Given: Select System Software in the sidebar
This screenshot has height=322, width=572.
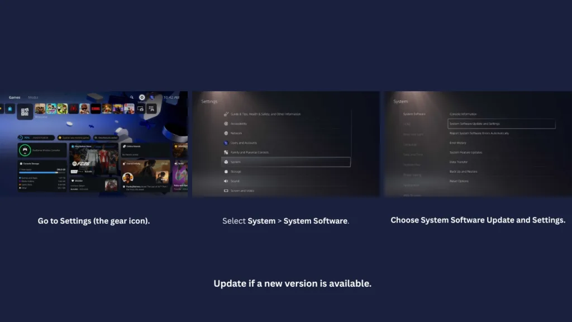Looking at the screenshot, I should pos(414,114).
